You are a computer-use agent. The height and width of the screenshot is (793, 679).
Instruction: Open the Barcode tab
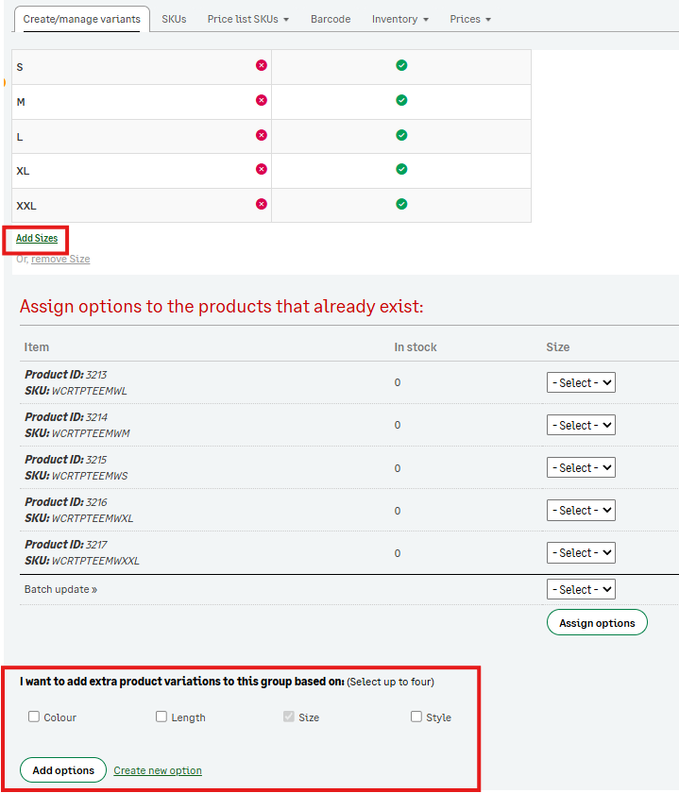pyautogui.click(x=331, y=19)
